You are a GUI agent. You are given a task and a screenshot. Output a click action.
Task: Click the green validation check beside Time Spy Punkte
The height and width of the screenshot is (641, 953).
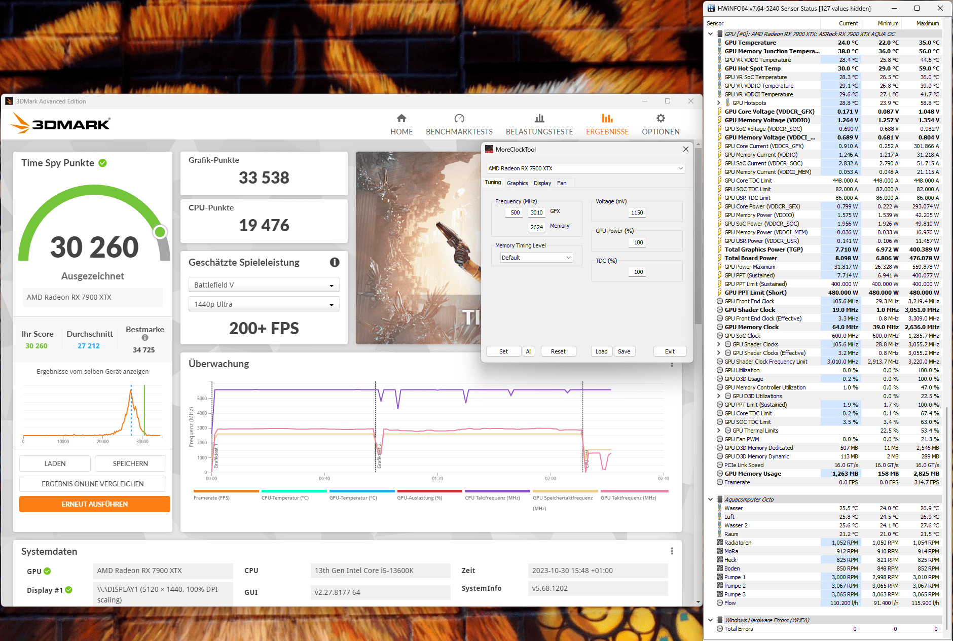[x=103, y=163]
